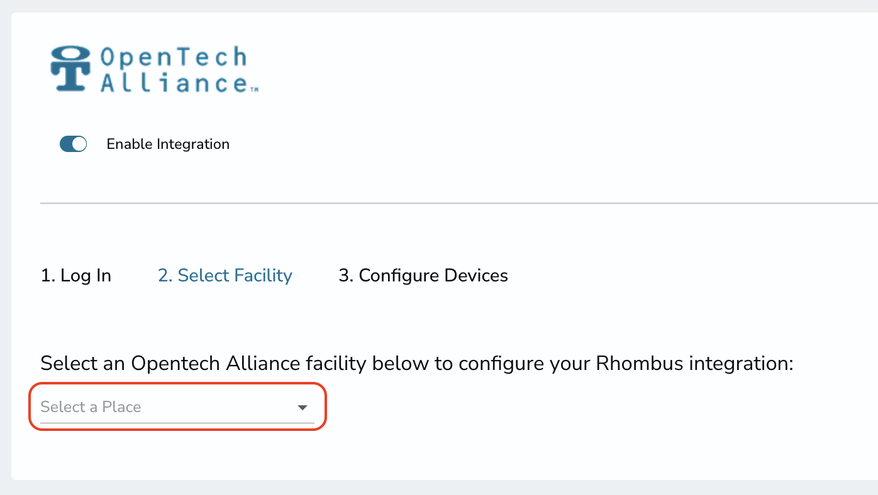Go to the "1. Log In" step
This screenshot has height=495, width=878.
[76, 276]
